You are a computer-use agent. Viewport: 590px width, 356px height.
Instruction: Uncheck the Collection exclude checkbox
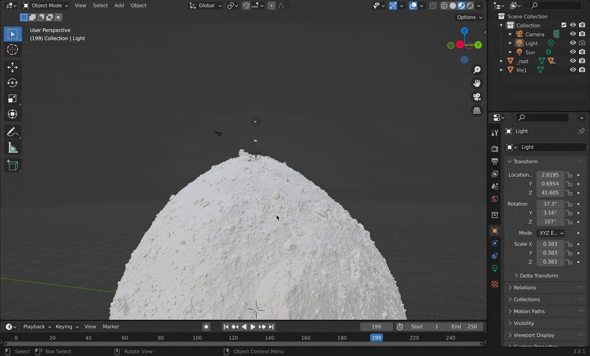pos(564,25)
